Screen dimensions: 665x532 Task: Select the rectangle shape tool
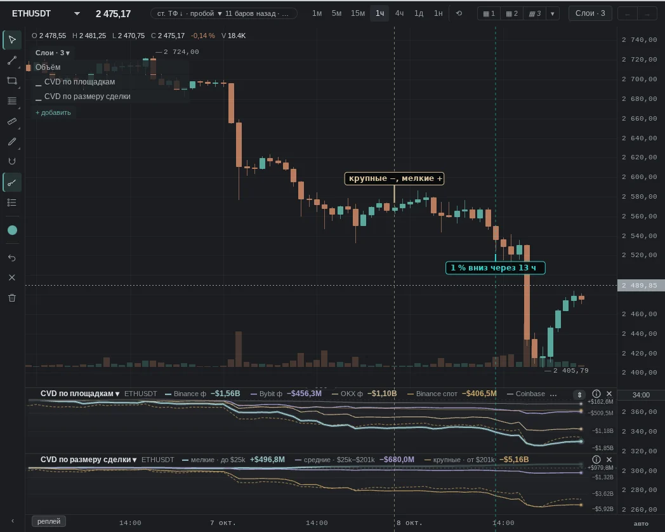12,81
